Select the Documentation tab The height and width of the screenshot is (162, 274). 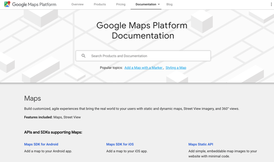(146, 4)
